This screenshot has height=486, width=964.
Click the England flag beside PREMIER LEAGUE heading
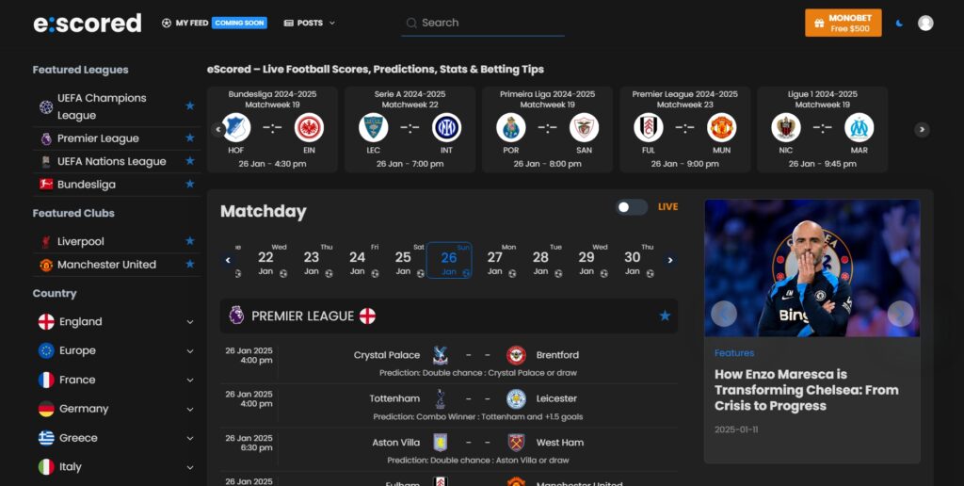point(368,316)
